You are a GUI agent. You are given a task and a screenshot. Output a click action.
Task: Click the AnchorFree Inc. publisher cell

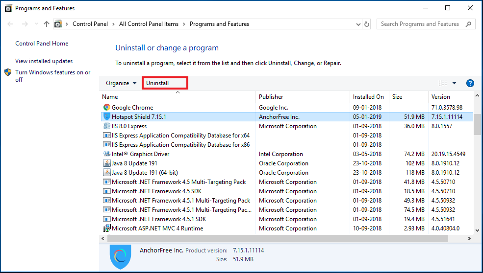(x=279, y=117)
